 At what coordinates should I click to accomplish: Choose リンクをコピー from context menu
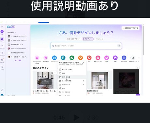72,92
